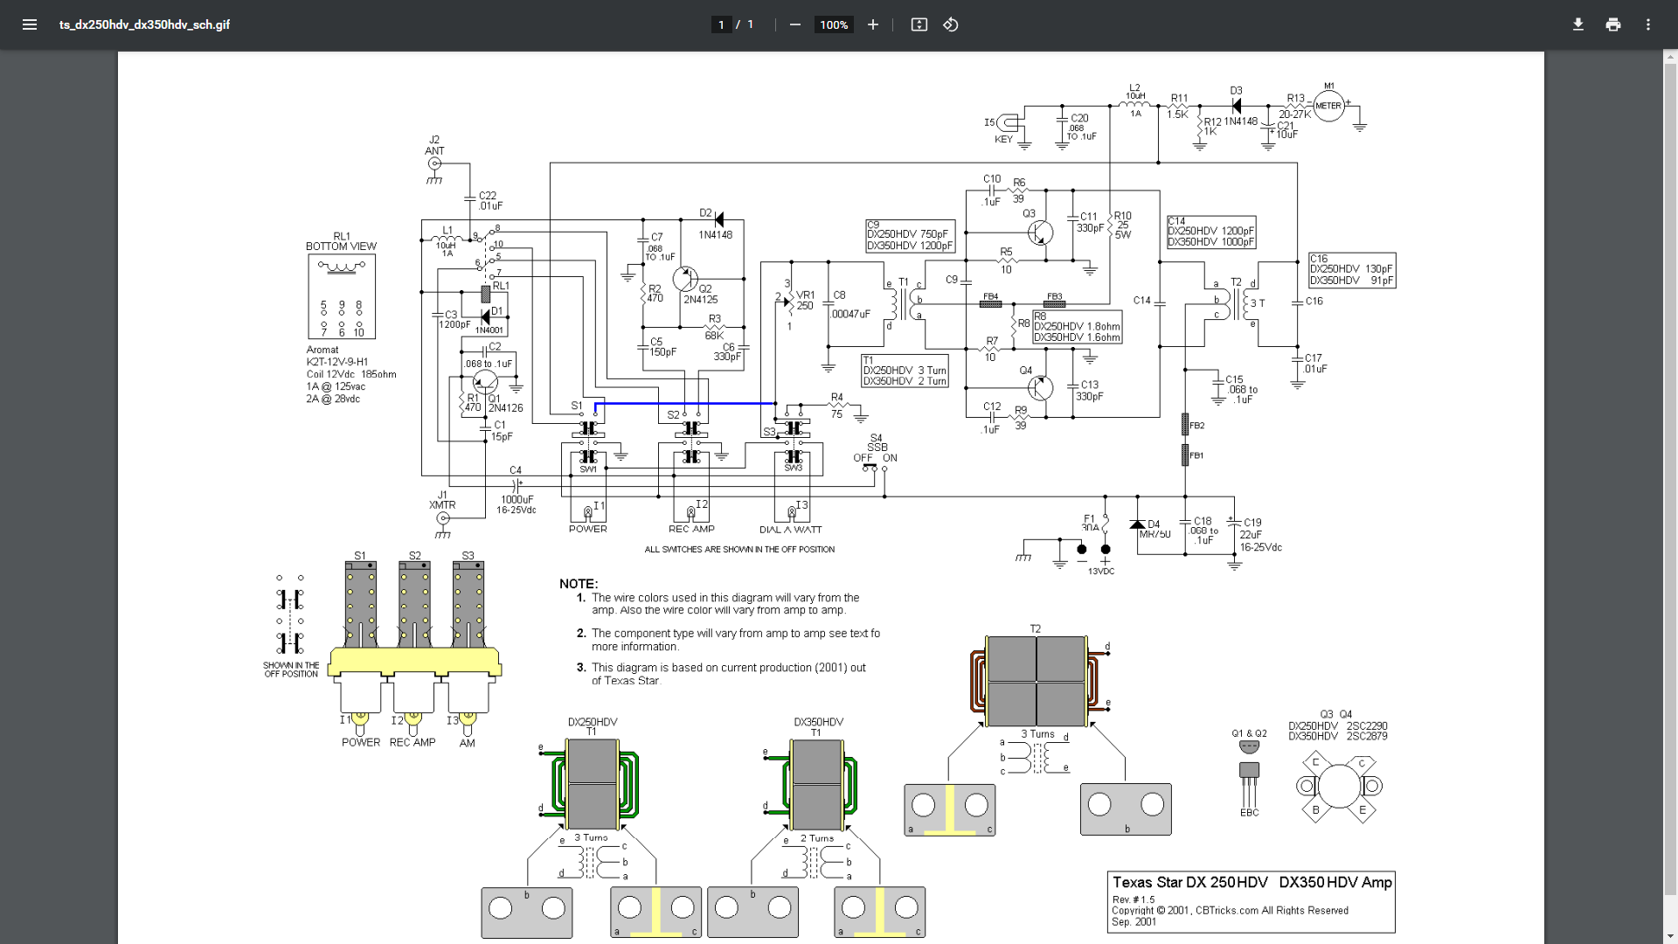Click the RL1 BOTTOM VIEW relay box

(342, 295)
